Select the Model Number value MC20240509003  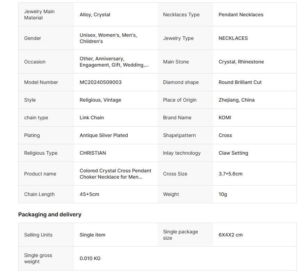coord(100,82)
